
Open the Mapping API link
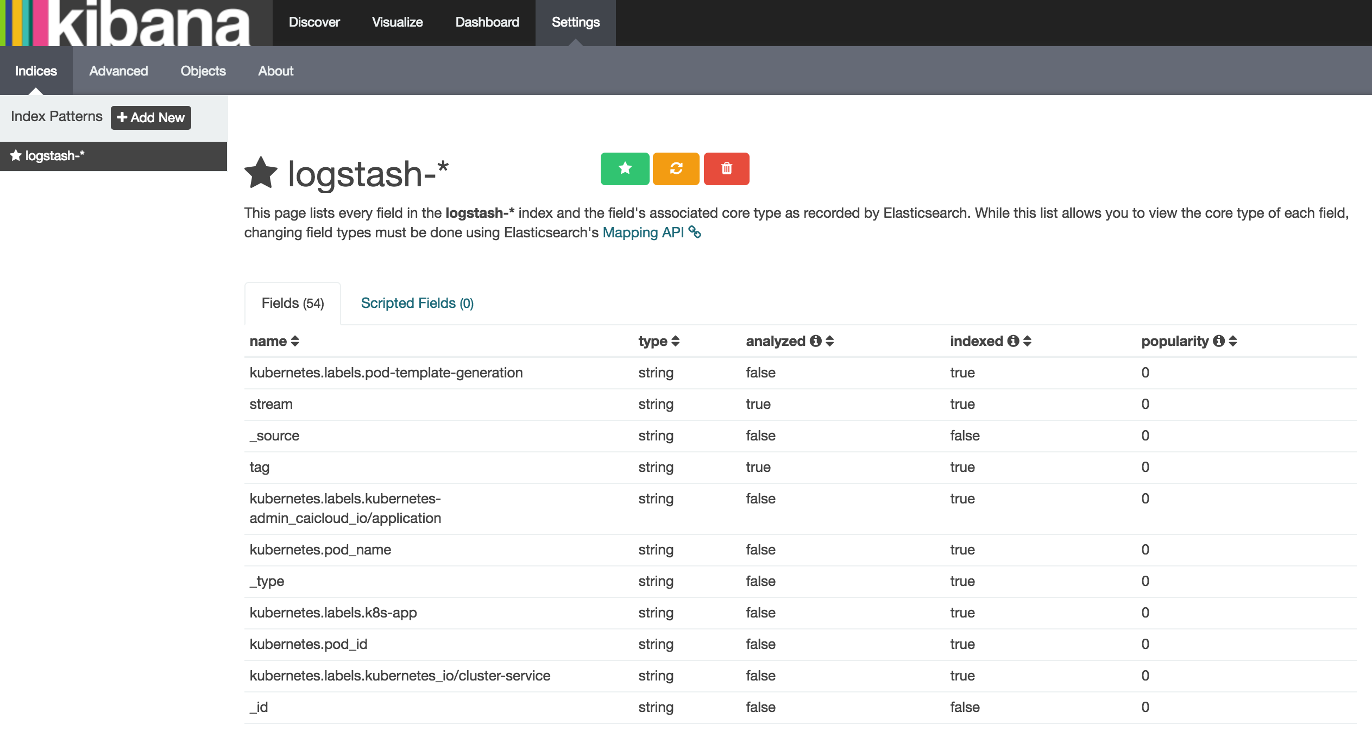tap(643, 232)
